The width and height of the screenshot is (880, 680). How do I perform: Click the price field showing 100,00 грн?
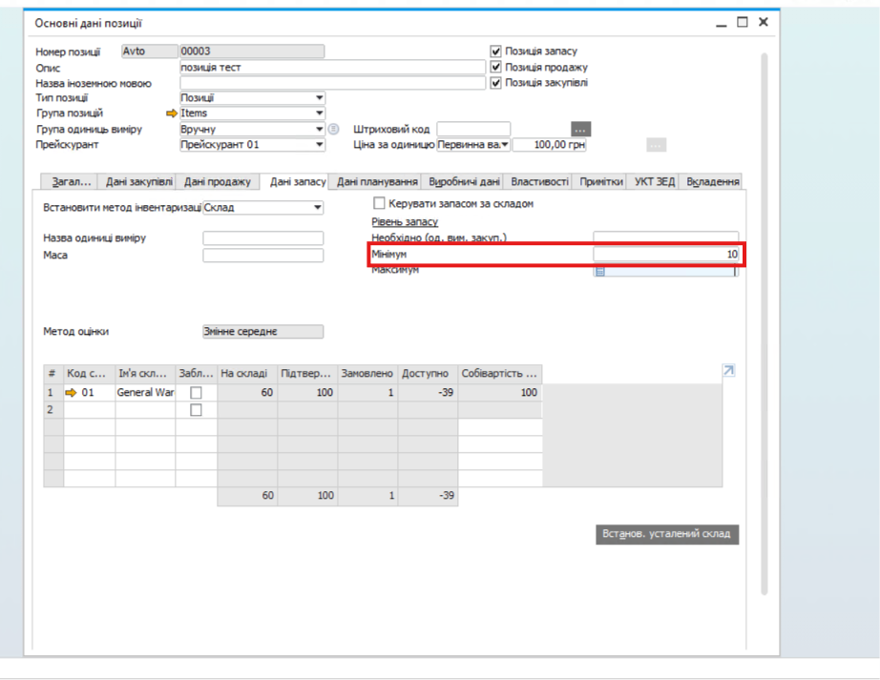pos(550,145)
